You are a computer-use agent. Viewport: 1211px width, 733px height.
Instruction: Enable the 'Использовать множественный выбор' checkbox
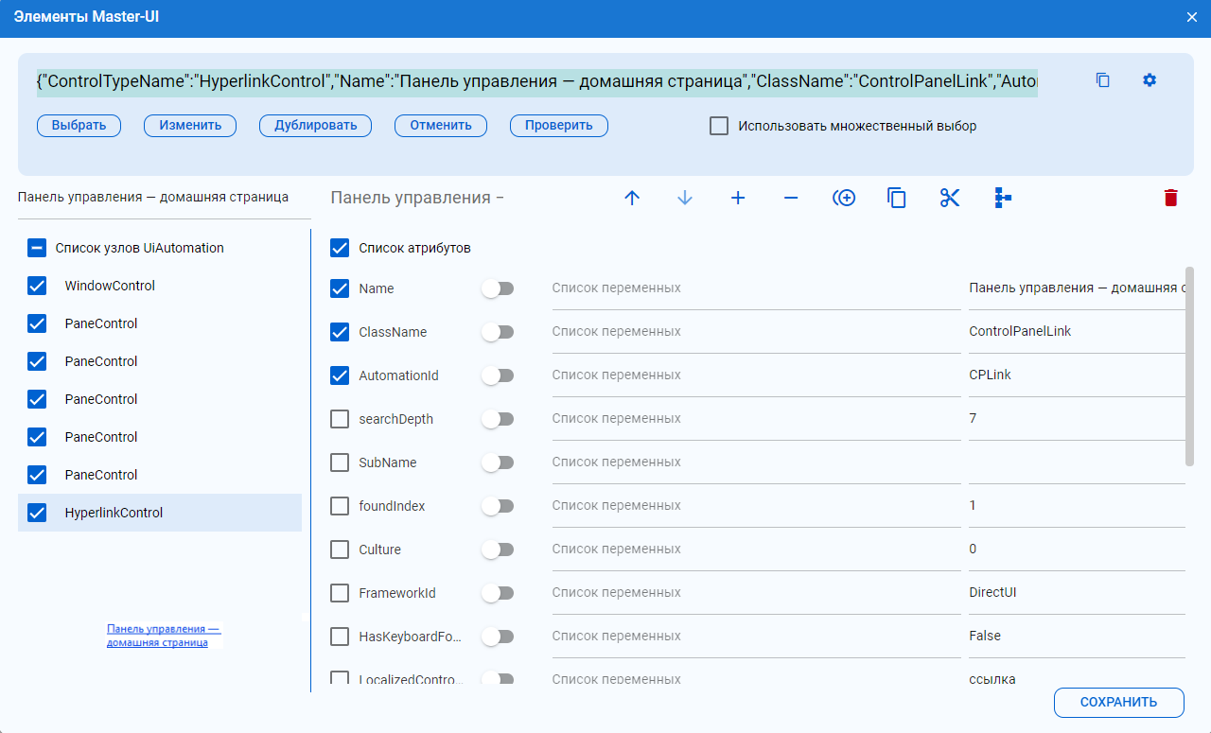pos(719,126)
